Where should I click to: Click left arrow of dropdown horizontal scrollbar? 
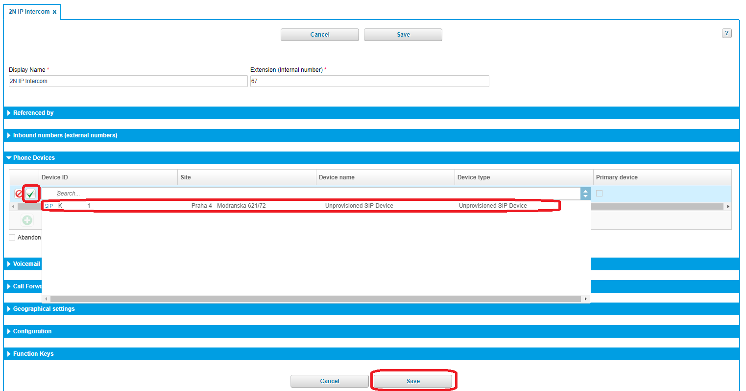pyautogui.click(x=46, y=299)
